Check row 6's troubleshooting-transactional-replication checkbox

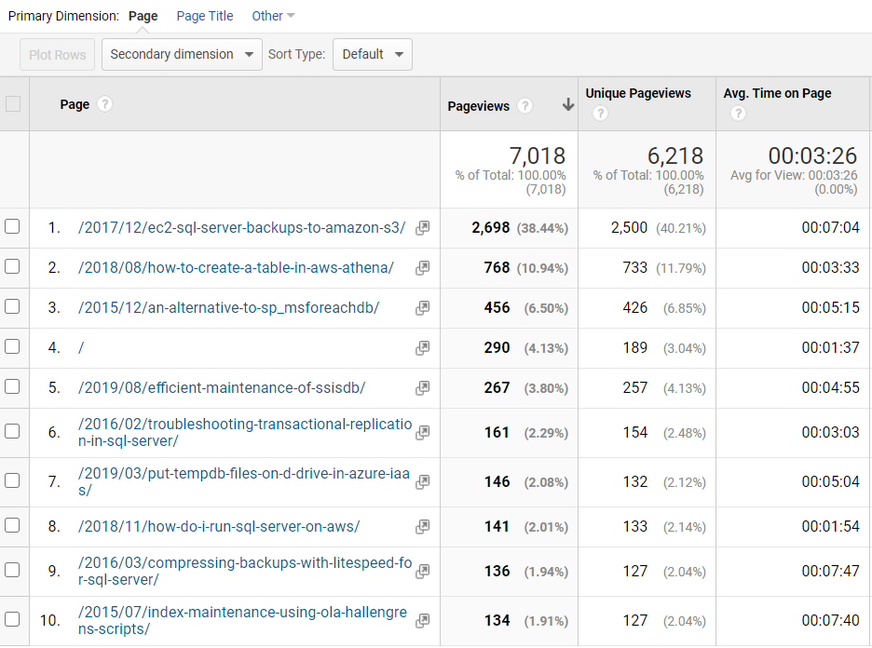point(14,432)
